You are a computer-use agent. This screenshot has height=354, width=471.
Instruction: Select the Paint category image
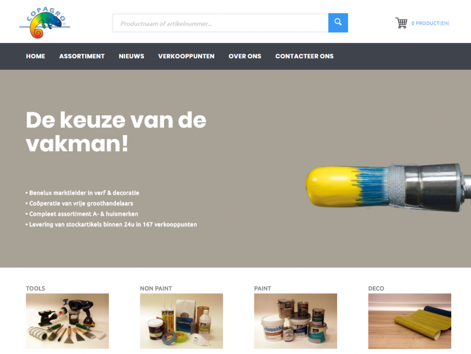click(296, 321)
